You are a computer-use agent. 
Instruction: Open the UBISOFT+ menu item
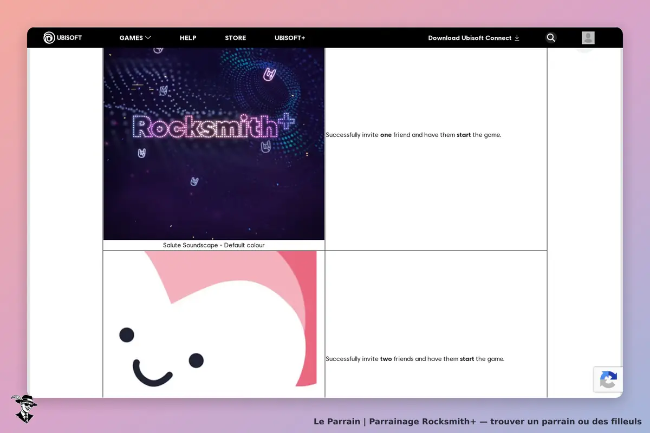pyautogui.click(x=290, y=38)
